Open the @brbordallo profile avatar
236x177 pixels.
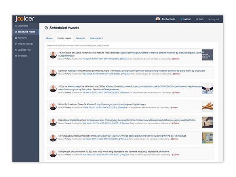pos(158,19)
